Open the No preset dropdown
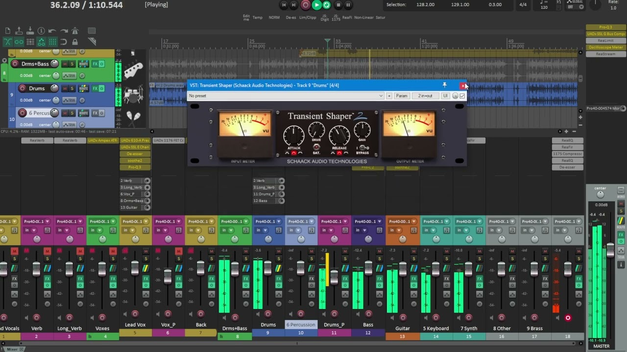This screenshot has height=352, width=627. 286,96
